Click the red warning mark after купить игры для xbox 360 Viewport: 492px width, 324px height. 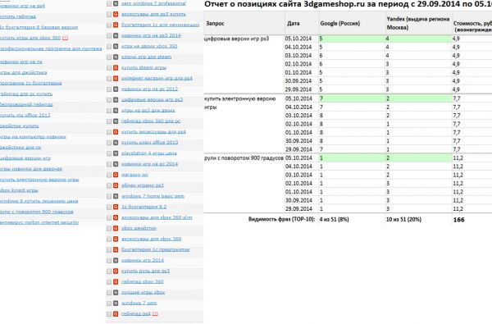[x=65, y=38]
